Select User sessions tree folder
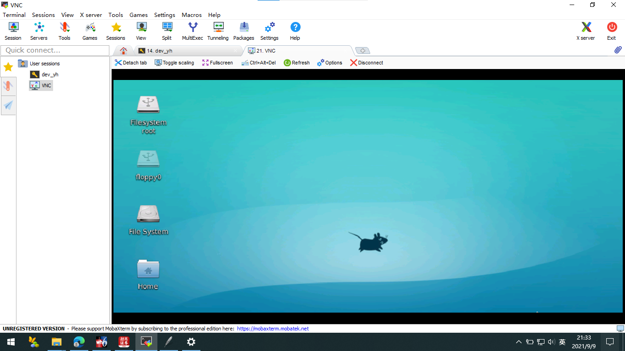The width and height of the screenshot is (625, 351). coord(39,64)
